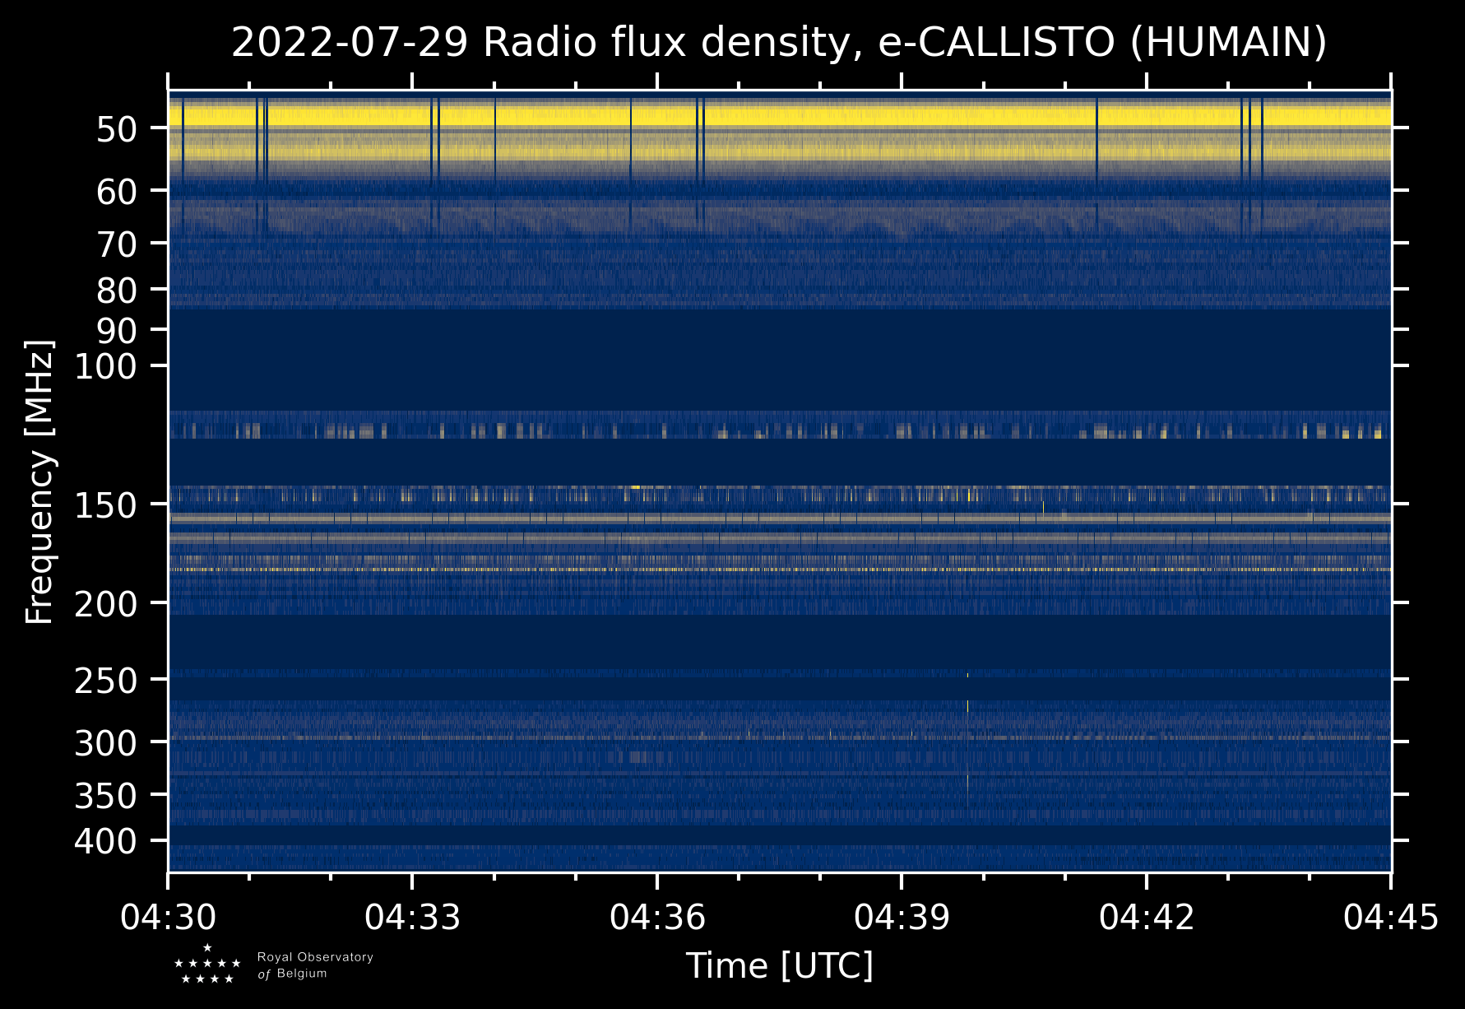Select the 04:30 time tick label
The width and height of the screenshot is (1465, 1009).
169,917
